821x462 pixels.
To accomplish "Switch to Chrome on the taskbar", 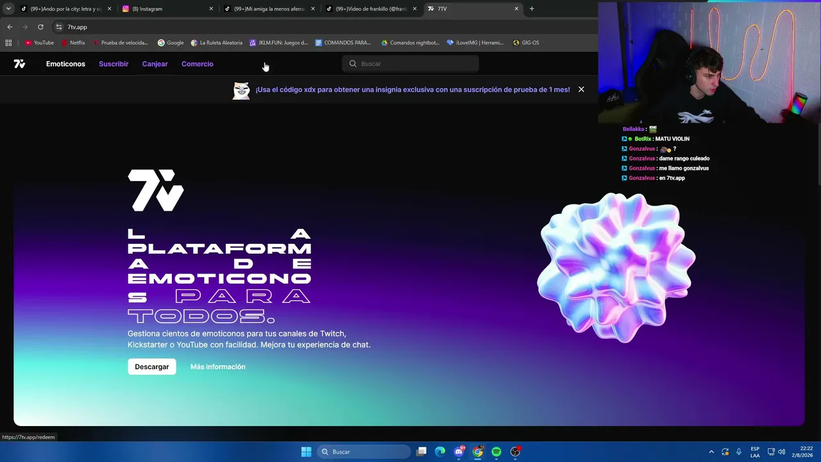I will point(478,452).
